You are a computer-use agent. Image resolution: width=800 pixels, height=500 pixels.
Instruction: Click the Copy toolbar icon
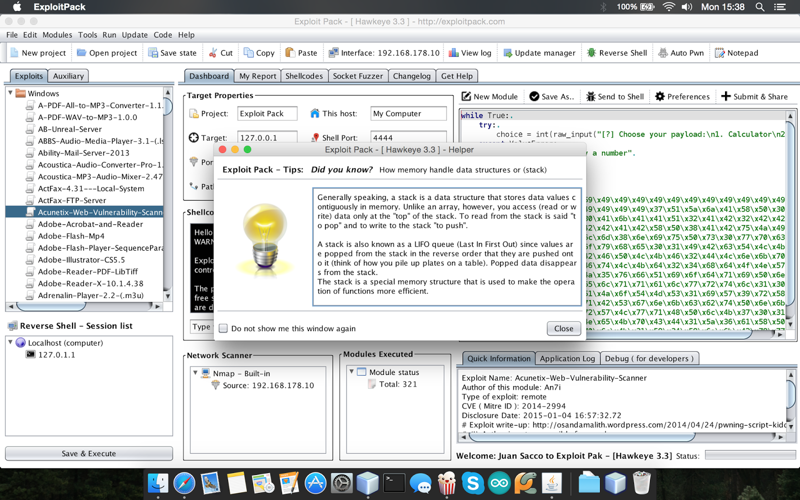(248, 52)
